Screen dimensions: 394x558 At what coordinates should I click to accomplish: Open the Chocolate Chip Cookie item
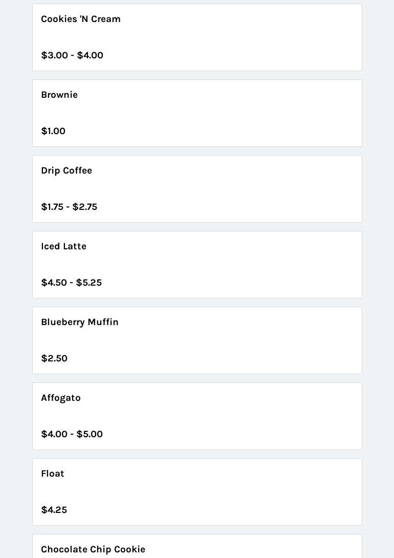[93, 549]
